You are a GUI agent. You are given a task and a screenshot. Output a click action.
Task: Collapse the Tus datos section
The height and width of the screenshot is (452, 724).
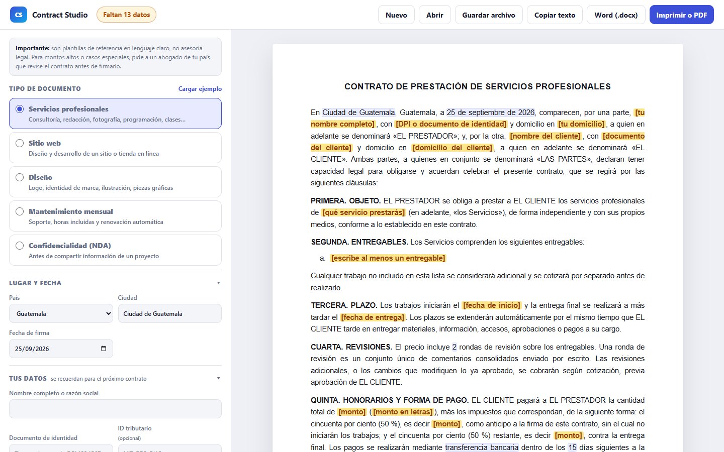[x=218, y=378]
